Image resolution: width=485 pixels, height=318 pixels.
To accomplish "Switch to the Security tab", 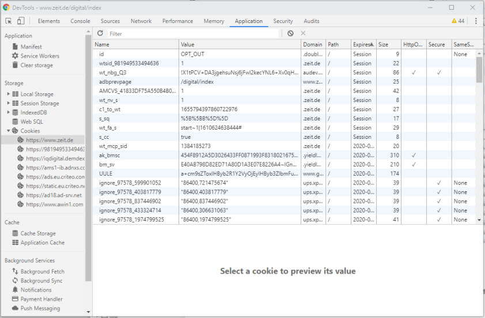I will click(283, 21).
